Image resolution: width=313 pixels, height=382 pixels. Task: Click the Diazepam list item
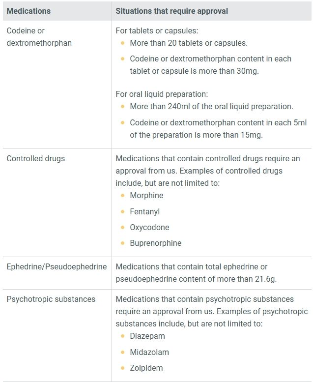coord(147,336)
